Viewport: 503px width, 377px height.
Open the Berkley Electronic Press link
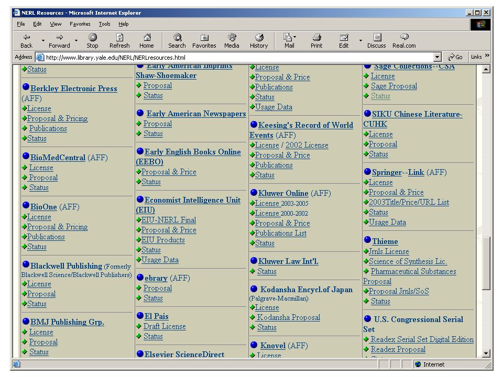(74, 88)
